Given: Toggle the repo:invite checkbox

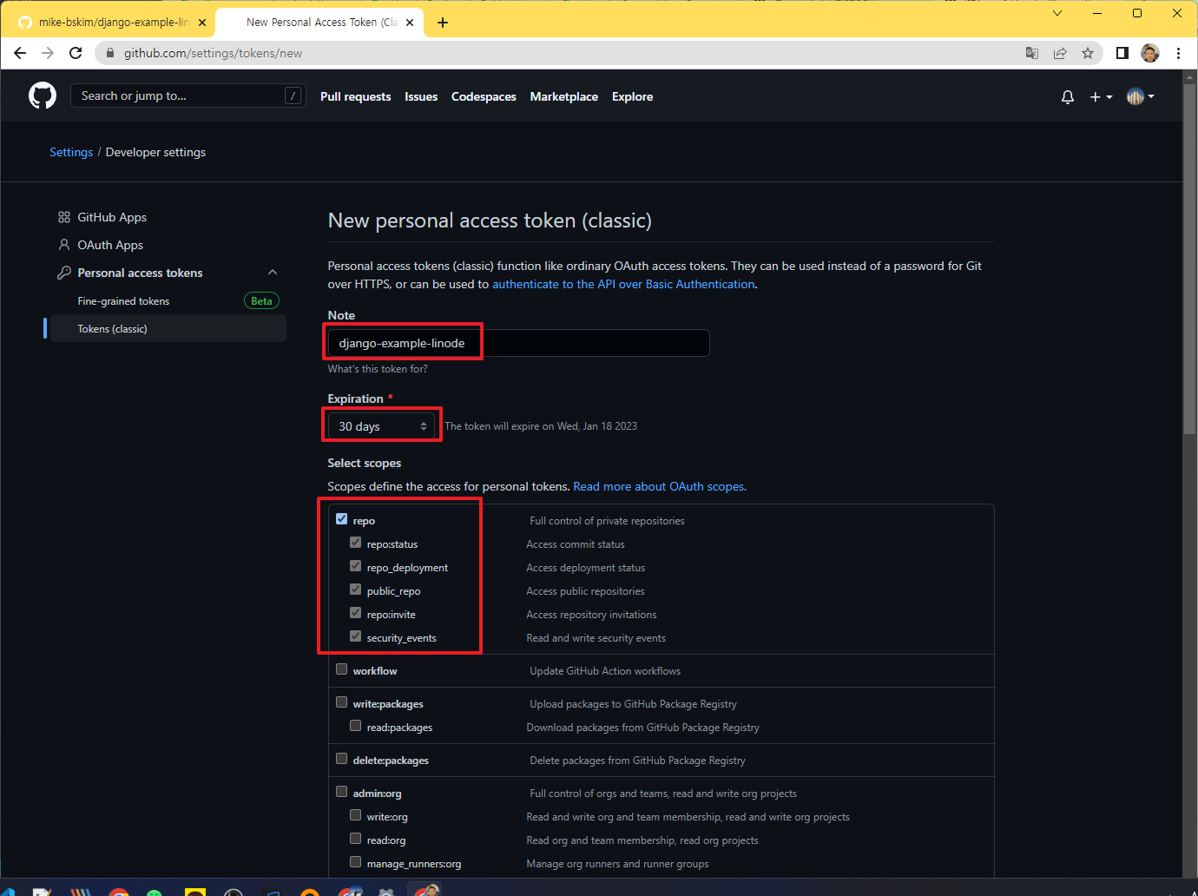Looking at the screenshot, I should [355, 613].
